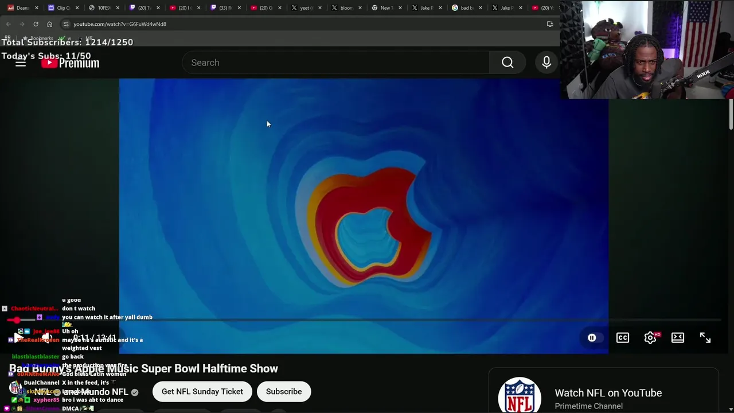Switch to the New Tab browser tab
This screenshot has height=413, width=734.
tap(385, 8)
